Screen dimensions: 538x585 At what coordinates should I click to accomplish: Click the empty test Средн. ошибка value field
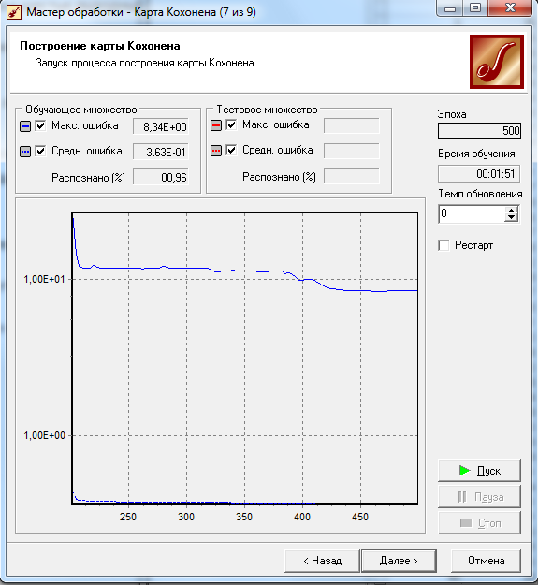pyautogui.click(x=352, y=151)
